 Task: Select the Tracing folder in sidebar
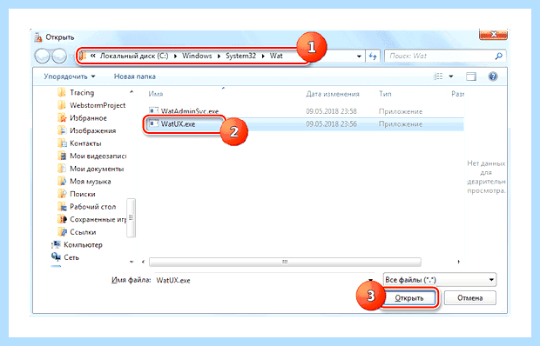(x=82, y=92)
